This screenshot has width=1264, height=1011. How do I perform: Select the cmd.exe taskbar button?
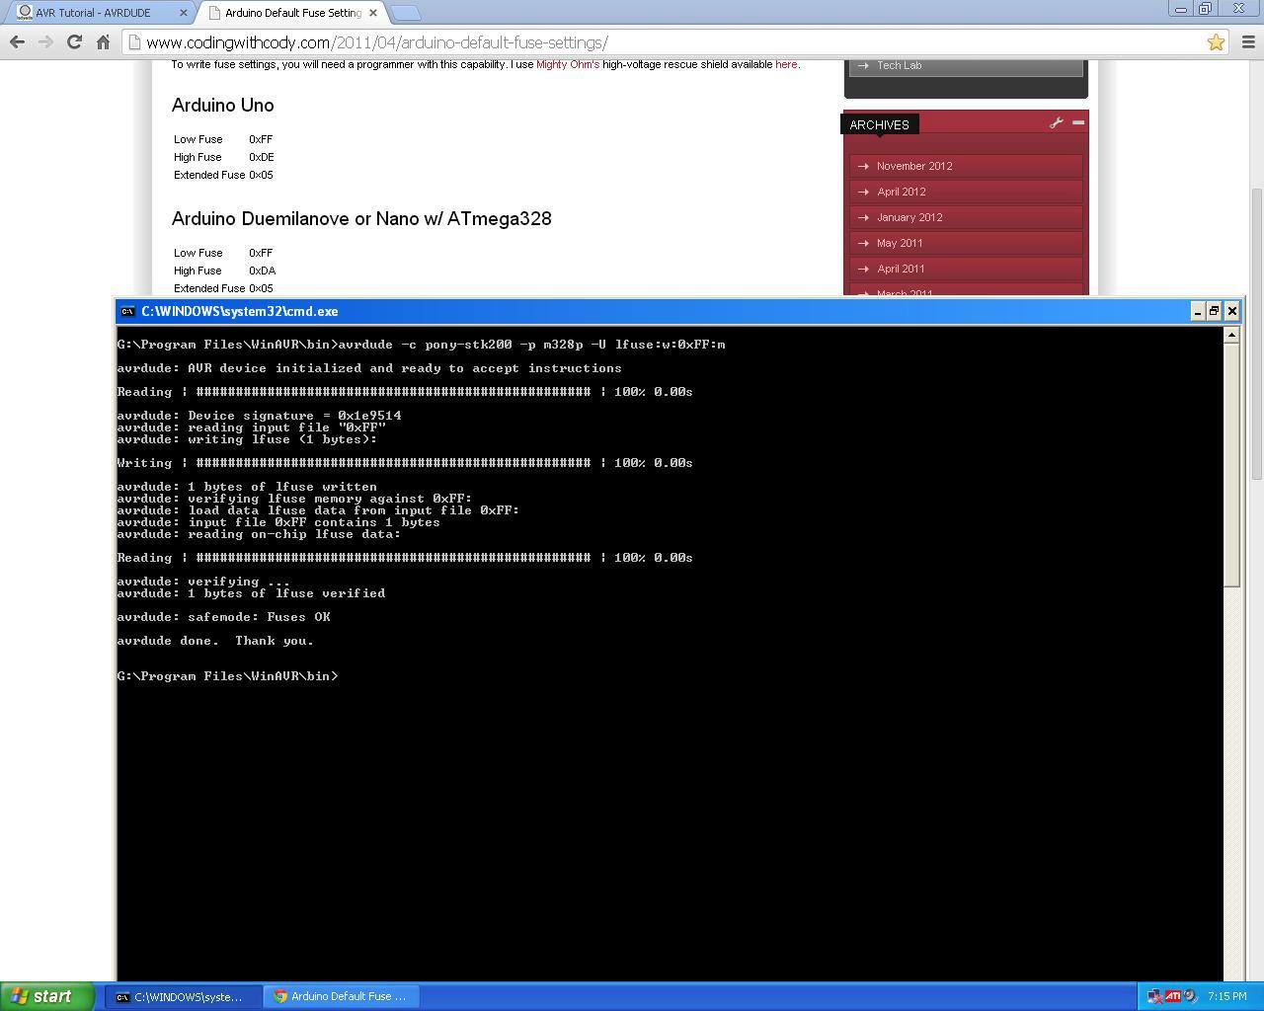click(x=184, y=996)
